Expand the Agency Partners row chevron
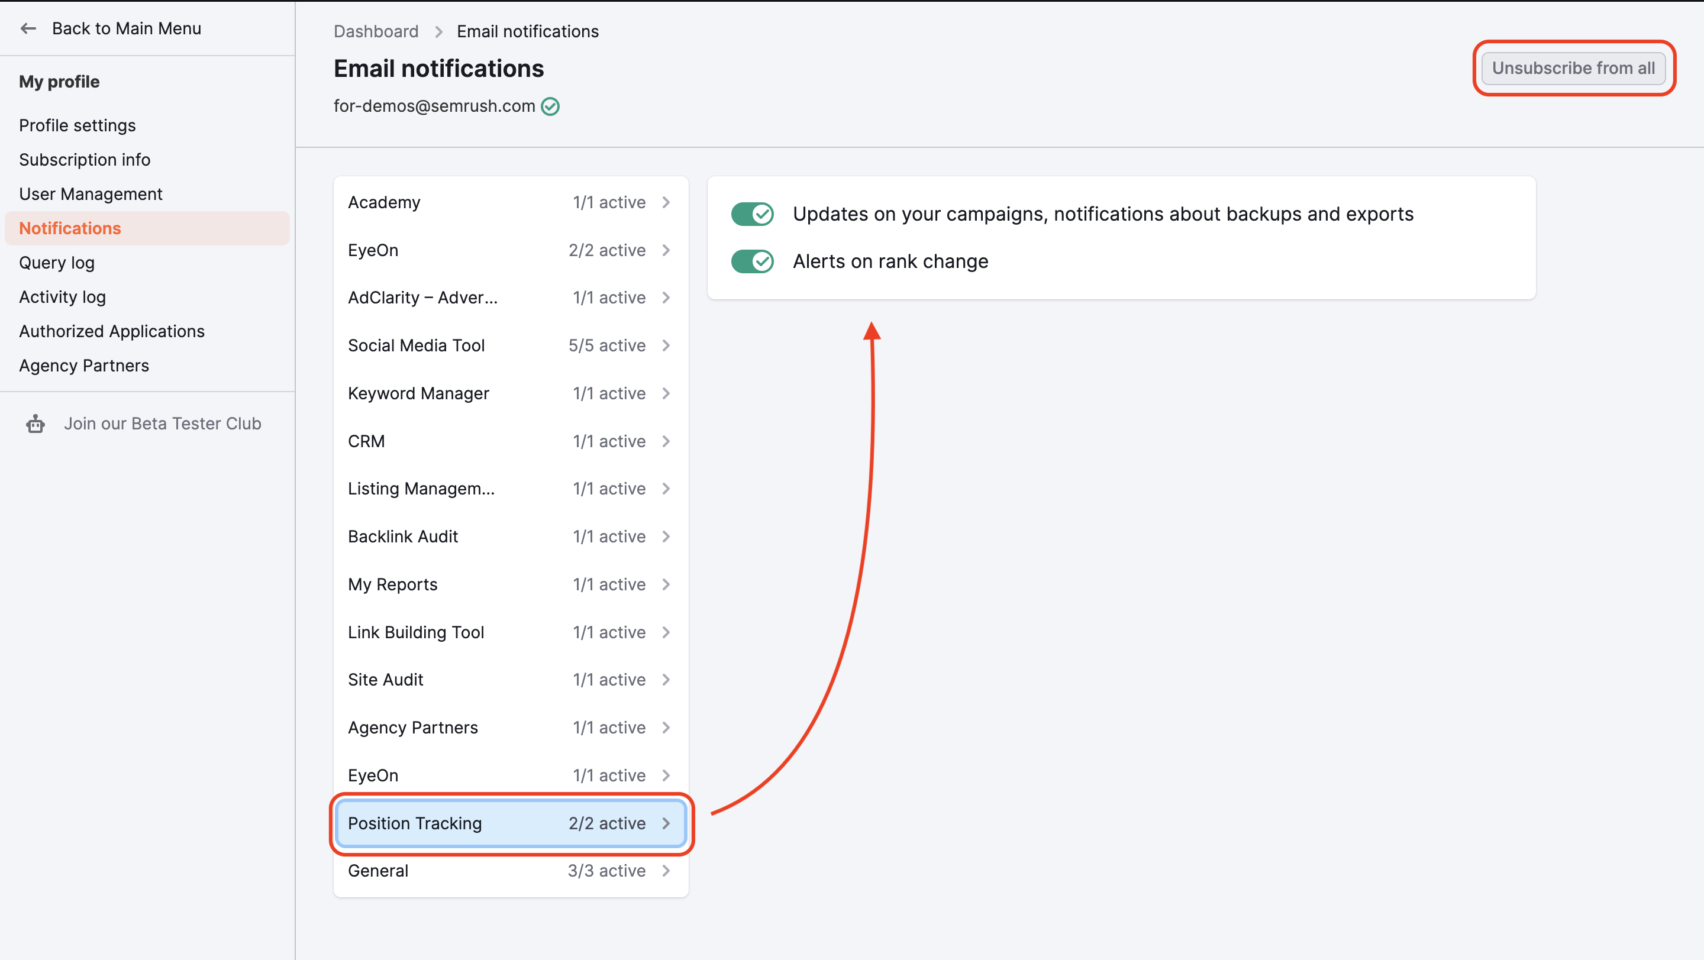Viewport: 1704px width, 960px height. pos(666,728)
